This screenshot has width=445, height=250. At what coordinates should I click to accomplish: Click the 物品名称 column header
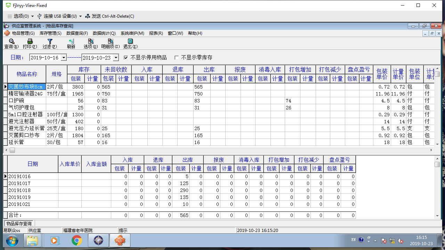27,74
